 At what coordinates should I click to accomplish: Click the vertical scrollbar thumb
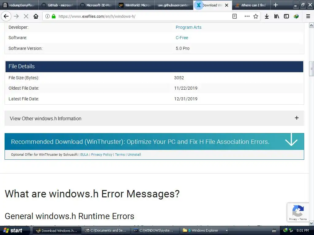coord(312,69)
